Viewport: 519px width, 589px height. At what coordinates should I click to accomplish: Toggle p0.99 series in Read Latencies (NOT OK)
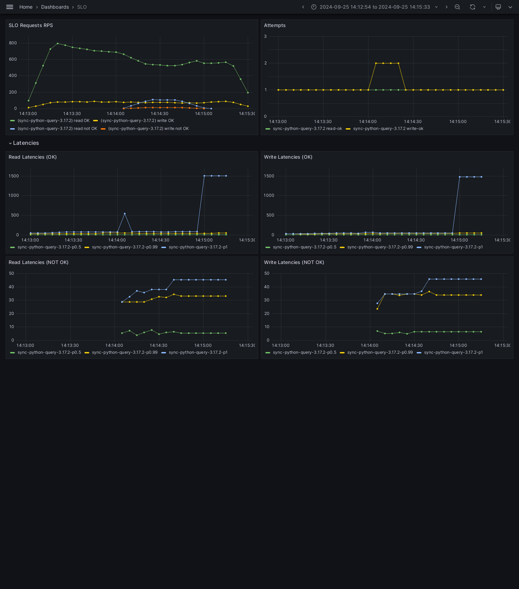coord(125,352)
